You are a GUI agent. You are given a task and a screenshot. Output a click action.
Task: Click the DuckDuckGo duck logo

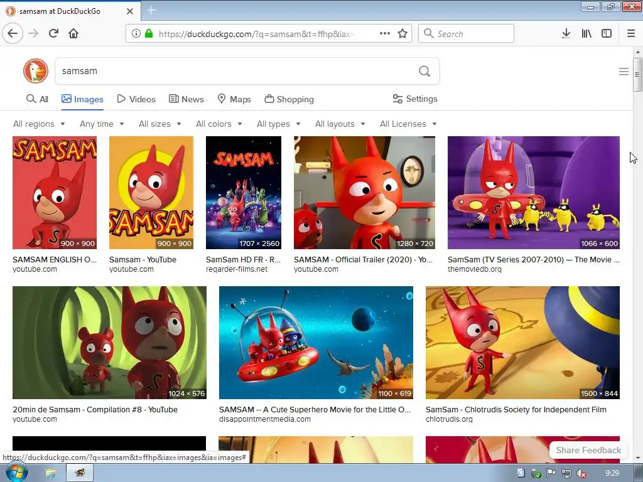pos(36,71)
